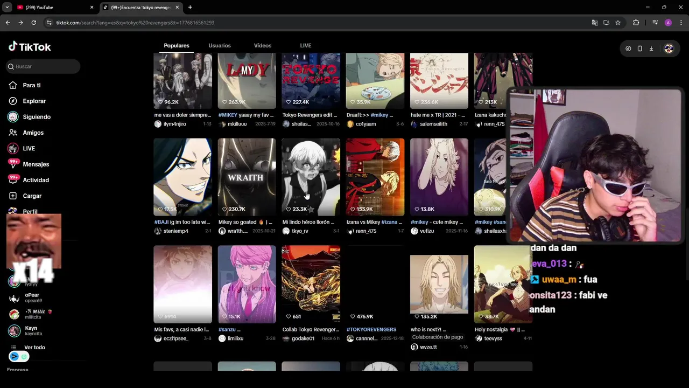Click the browser address bar URL

[x=135, y=23]
